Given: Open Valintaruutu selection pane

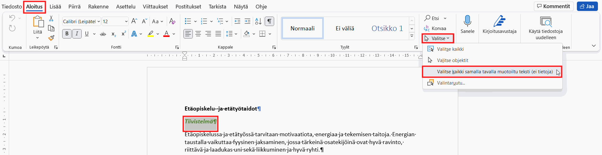Looking at the screenshot, I should pos(492,83).
